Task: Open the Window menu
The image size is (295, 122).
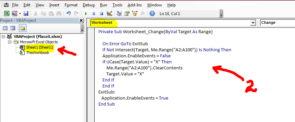Action: (x=154, y=5)
